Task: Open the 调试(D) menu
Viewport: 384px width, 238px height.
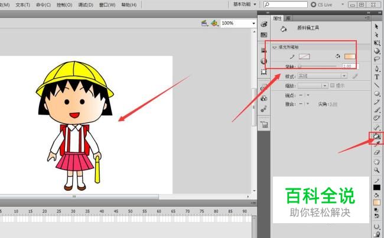Action: coord(86,5)
